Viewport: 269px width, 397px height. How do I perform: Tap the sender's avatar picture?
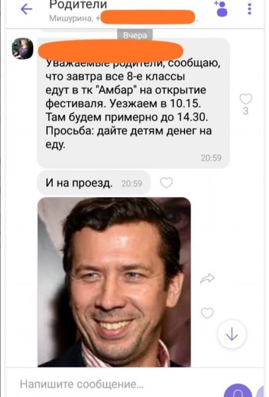pyautogui.click(x=22, y=48)
